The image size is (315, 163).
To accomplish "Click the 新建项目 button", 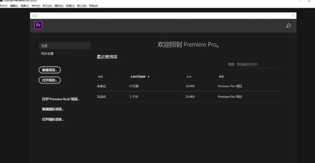I will point(49,70).
